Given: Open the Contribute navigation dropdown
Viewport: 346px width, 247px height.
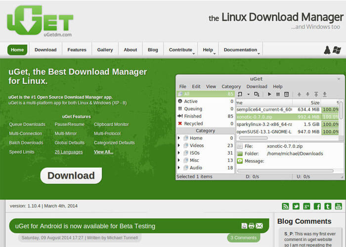Looking at the screenshot, I should [x=180, y=50].
